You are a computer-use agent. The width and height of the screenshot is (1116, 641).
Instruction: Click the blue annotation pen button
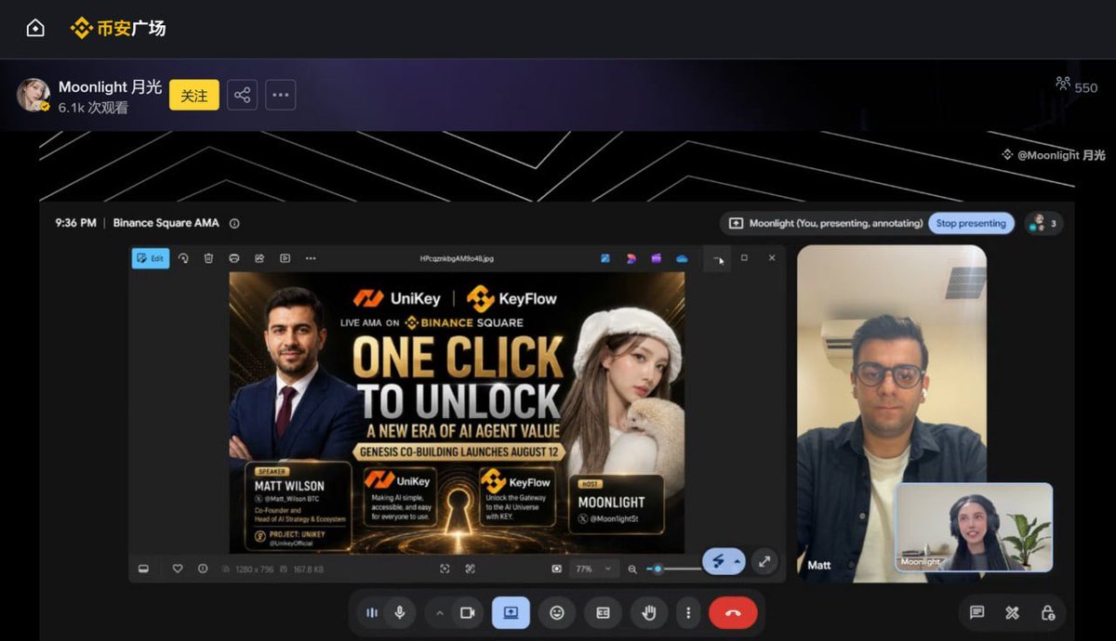(717, 561)
